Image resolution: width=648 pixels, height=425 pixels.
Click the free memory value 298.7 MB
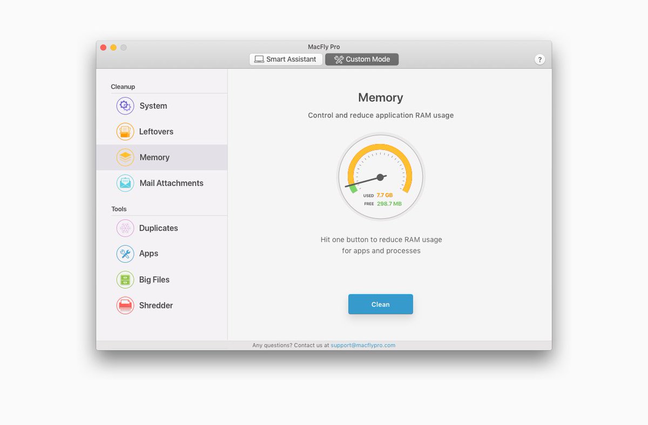point(389,204)
